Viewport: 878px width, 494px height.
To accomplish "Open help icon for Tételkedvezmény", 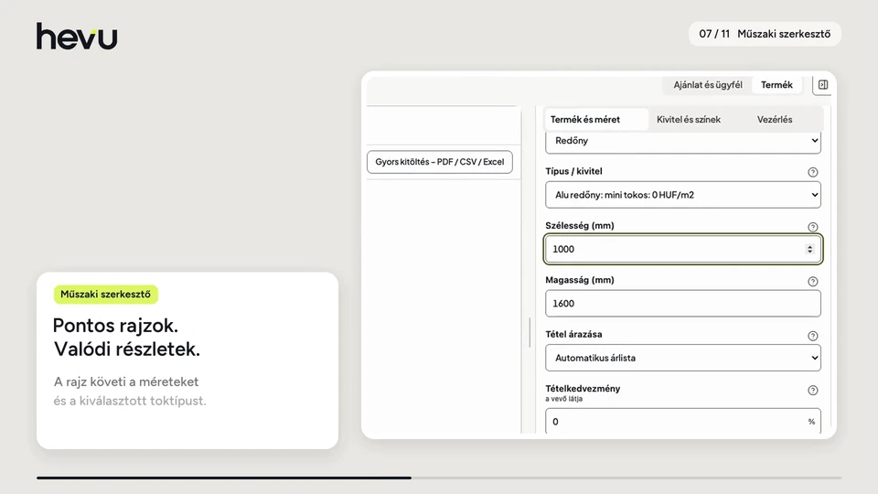I will (812, 390).
